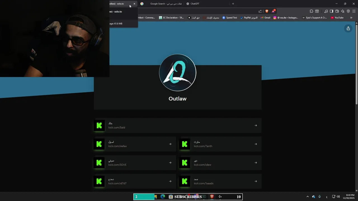The width and height of the screenshot is (358, 201).
Task: Click the Outlaw profile logo
Action: [178, 73]
